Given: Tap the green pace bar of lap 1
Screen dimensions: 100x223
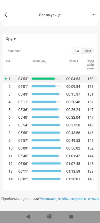Looking at the screenshot, I should [x=43, y=79].
